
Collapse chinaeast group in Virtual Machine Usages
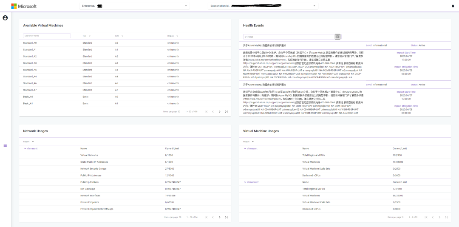245,148
